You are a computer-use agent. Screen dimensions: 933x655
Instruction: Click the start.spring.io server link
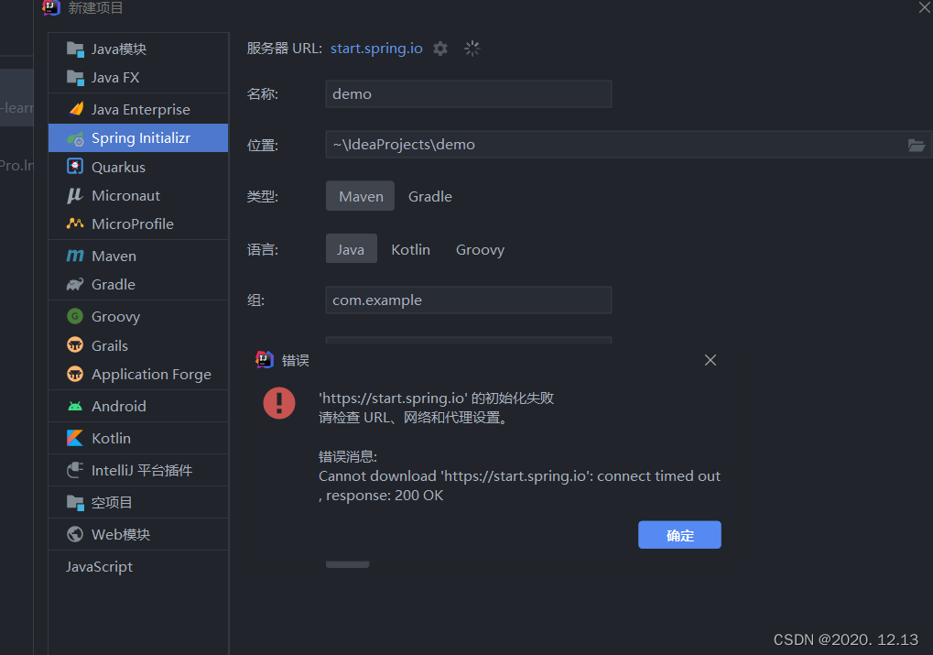[x=376, y=49]
